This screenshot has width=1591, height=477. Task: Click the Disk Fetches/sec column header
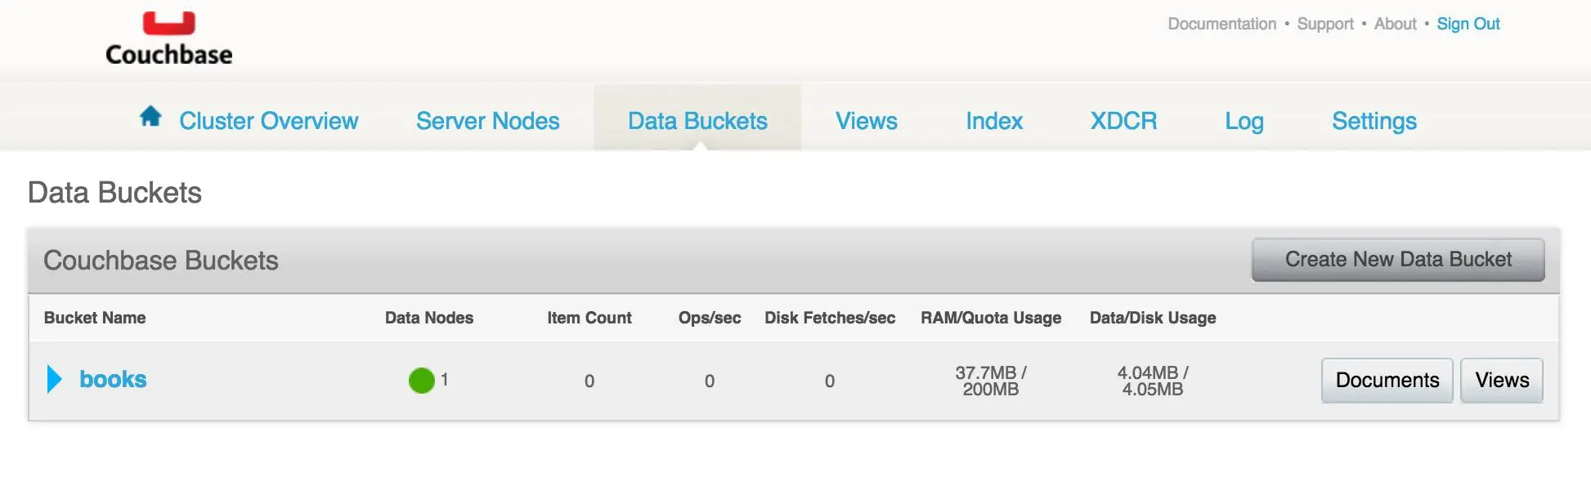tap(830, 318)
